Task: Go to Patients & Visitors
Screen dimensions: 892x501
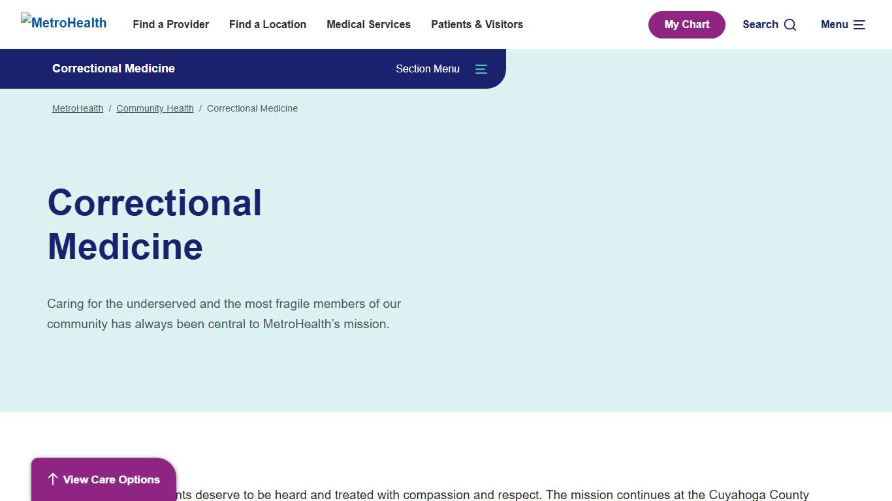Action: (477, 24)
